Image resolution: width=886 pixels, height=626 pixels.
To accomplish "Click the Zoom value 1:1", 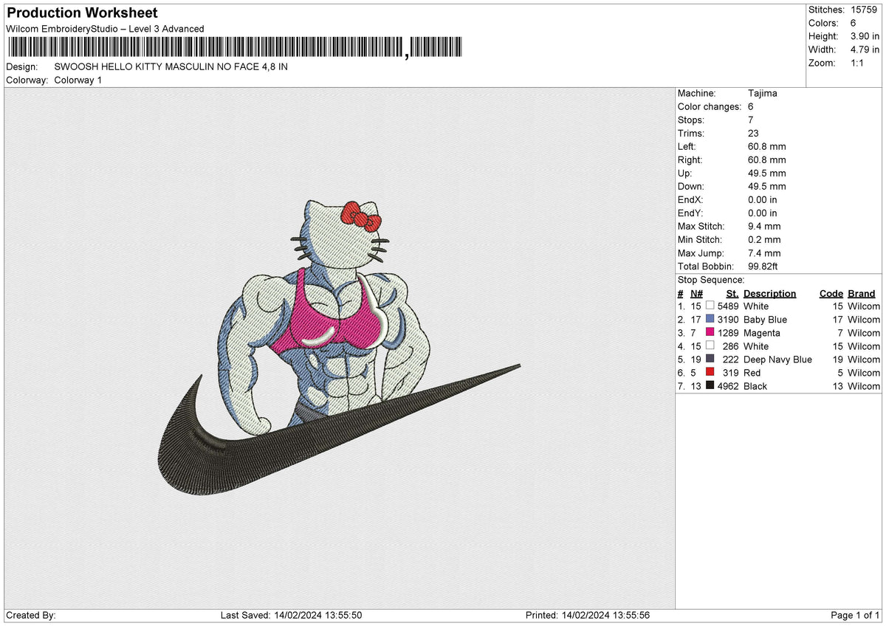I will [859, 63].
